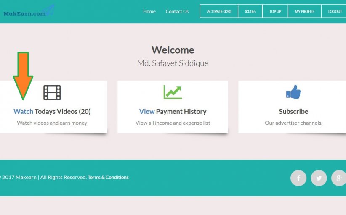This screenshot has width=346, height=215.
Task: Open the Google Plus social icon
Action: tap(338, 178)
